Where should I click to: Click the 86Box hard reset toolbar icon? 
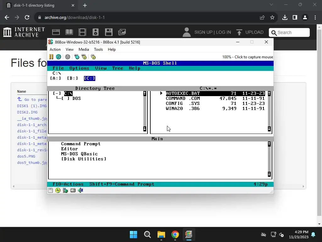(58, 57)
